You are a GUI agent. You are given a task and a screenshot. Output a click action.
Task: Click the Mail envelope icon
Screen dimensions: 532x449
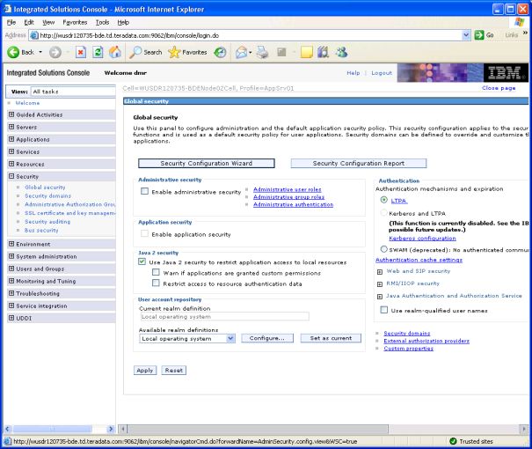(x=241, y=52)
